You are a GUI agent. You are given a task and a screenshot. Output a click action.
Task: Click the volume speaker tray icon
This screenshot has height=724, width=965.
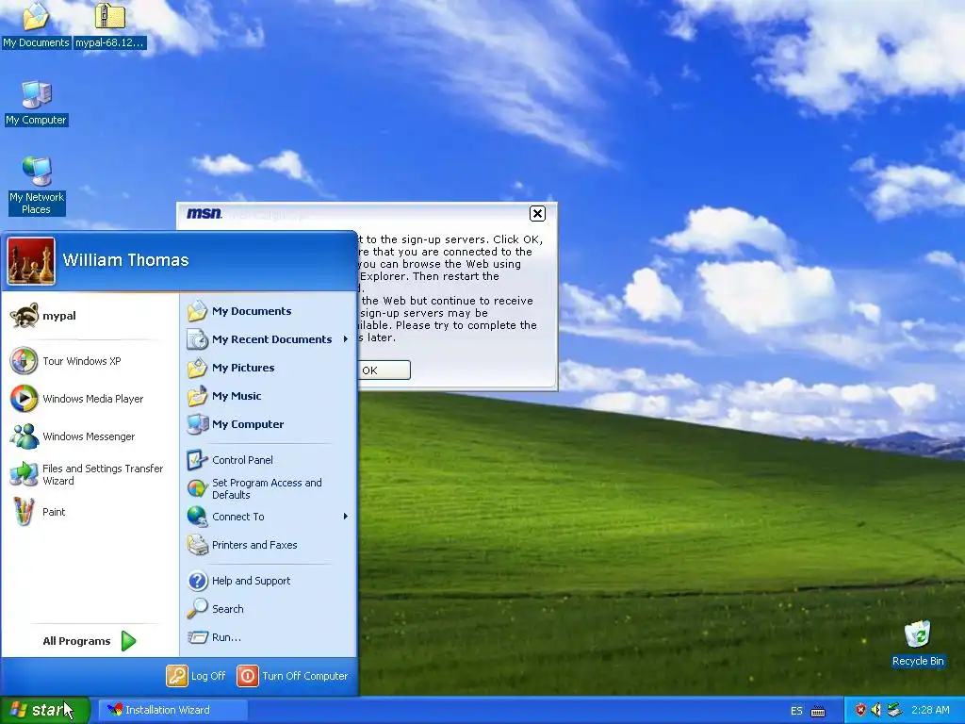pyautogui.click(x=875, y=710)
